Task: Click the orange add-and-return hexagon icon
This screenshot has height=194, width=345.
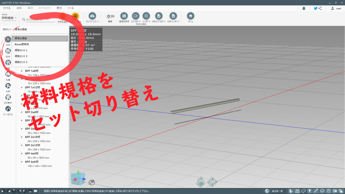Action: click(x=75, y=16)
